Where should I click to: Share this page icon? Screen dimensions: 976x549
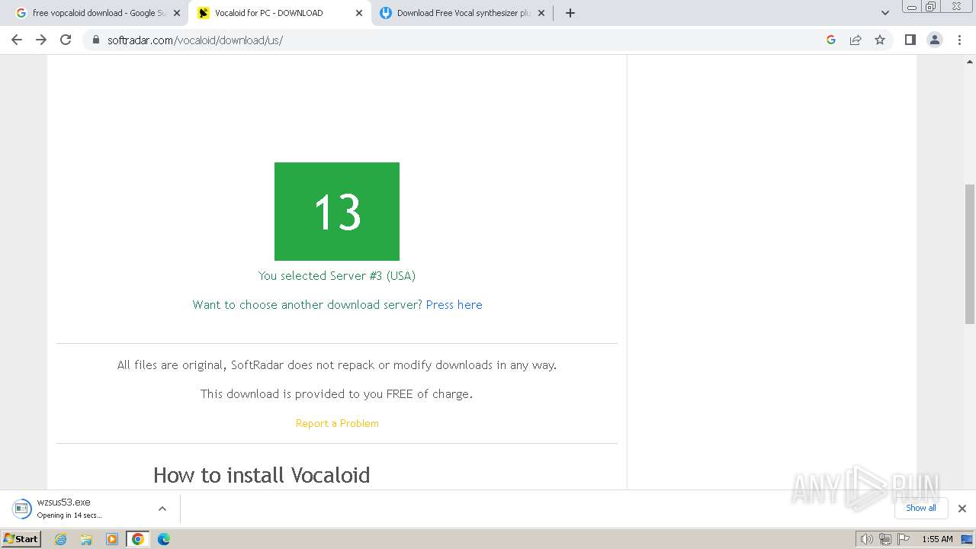856,40
